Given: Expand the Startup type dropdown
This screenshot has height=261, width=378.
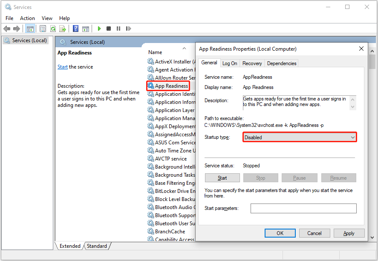Looking at the screenshot, I should (x=300, y=137).
